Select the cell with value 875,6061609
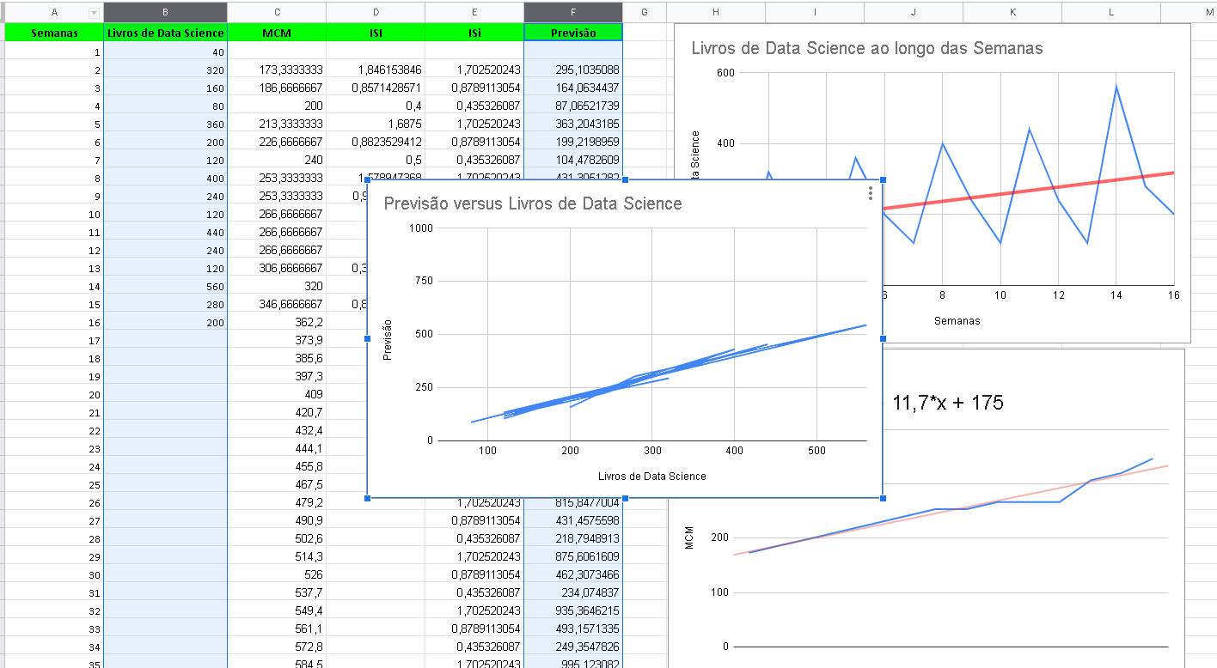Image resolution: width=1217 pixels, height=668 pixels. pyautogui.click(x=573, y=556)
